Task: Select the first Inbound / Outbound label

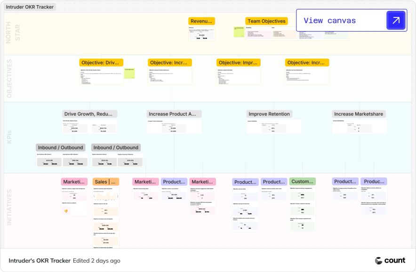Action: (61, 148)
